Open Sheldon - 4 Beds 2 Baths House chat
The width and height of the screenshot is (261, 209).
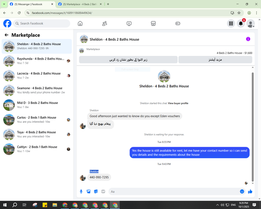(x=37, y=46)
